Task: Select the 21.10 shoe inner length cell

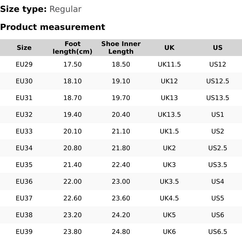Action: (121, 131)
